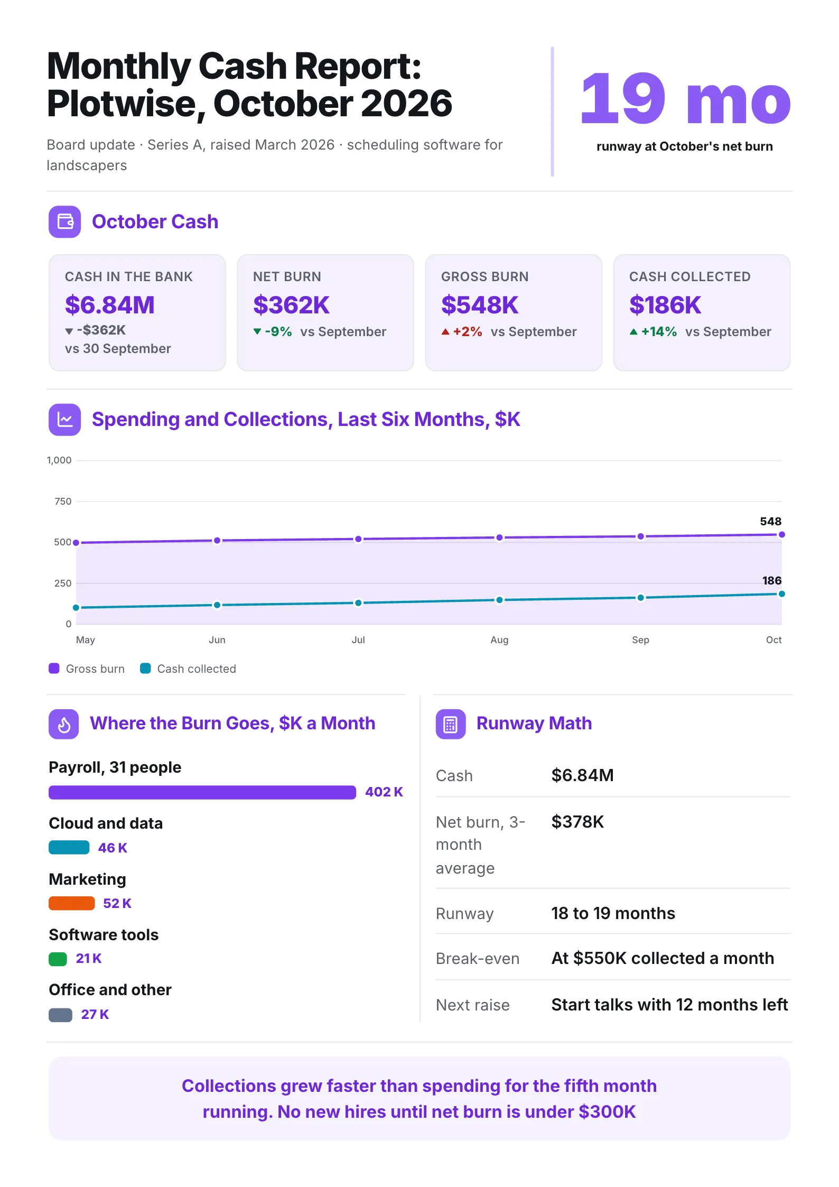Click the Jul cash collected data point
This screenshot has height=1187, width=839.
358,603
